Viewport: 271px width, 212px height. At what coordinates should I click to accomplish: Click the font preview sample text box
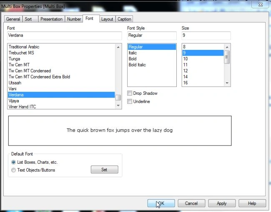[120, 131]
